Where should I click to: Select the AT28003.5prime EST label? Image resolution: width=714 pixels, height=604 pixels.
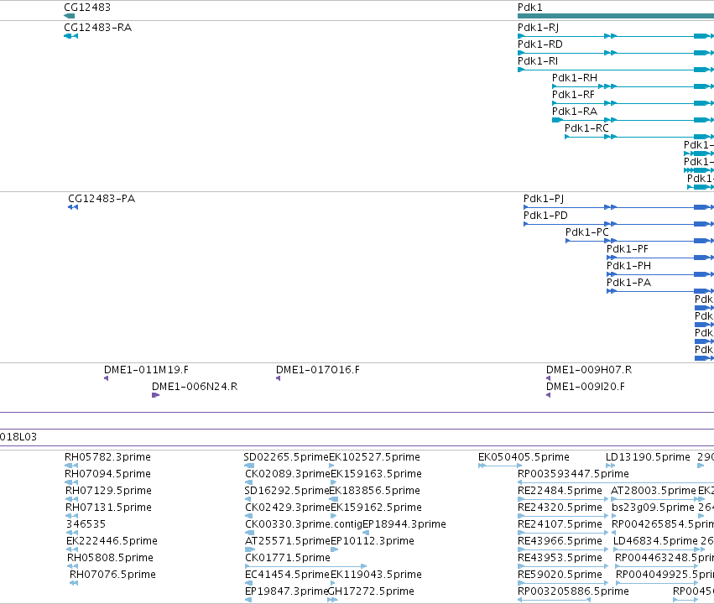pyautogui.click(x=654, y=491)
